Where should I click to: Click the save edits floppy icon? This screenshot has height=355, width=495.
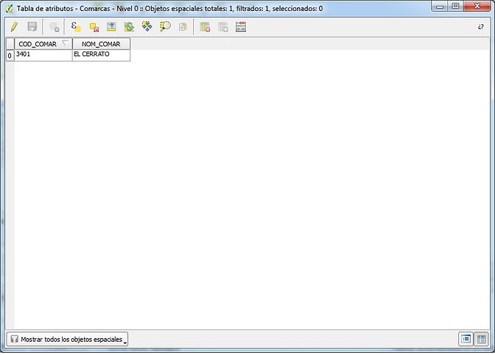[x=32, y=27]
